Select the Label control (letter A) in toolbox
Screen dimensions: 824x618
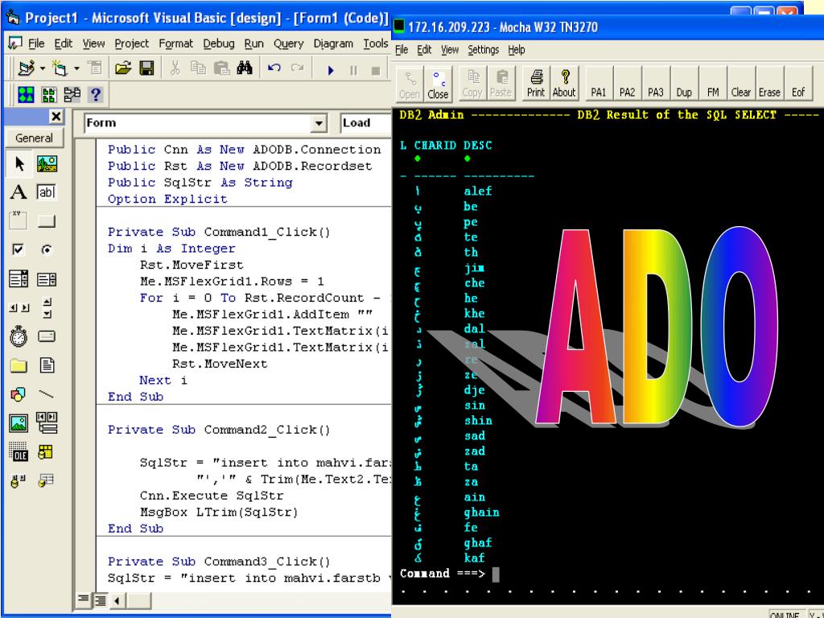(x=19, y=192)
